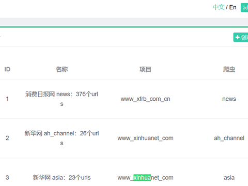This screenshot has height=186, width=248.
Task: Switch language to 中文
Action: [x=219, y=7]
